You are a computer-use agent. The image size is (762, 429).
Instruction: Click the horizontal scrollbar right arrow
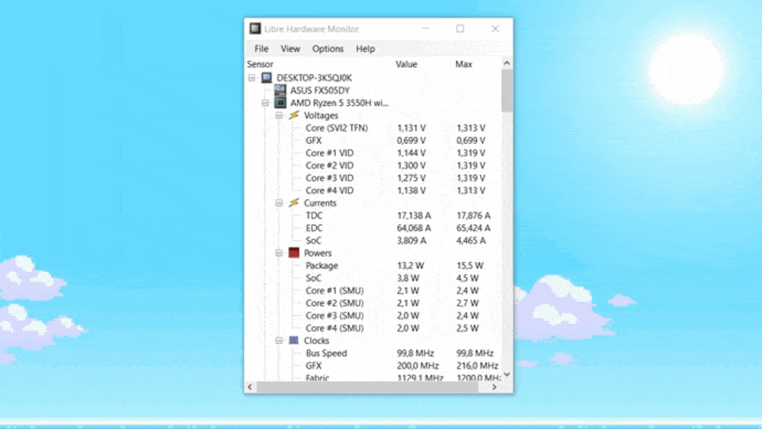click(x=495, y=387)
